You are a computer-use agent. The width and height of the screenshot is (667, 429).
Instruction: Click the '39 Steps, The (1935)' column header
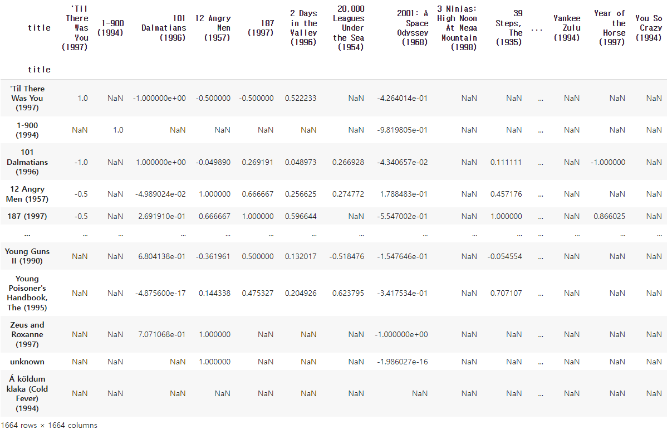[x=509, y=28]
